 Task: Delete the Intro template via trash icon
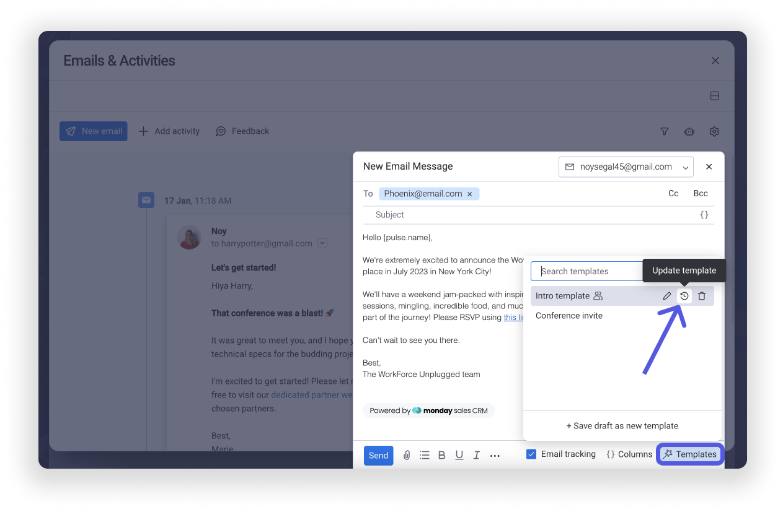(702, 296)
